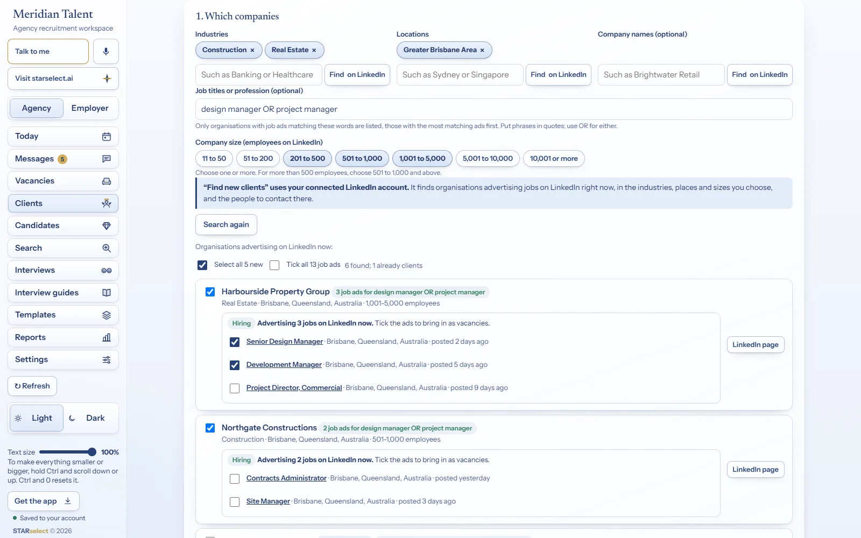Check Tick all 13 job ads checkbox
Viewport: 861px width, 538px height.
[274, 265]
